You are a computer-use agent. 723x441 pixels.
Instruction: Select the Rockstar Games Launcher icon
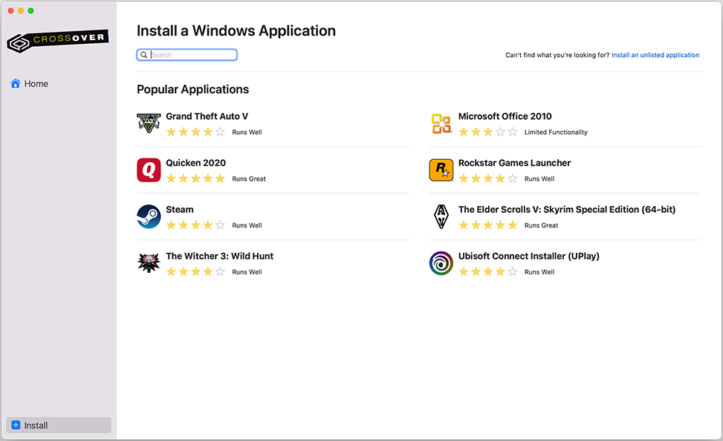pyautogui.click(x=441, y=170)
